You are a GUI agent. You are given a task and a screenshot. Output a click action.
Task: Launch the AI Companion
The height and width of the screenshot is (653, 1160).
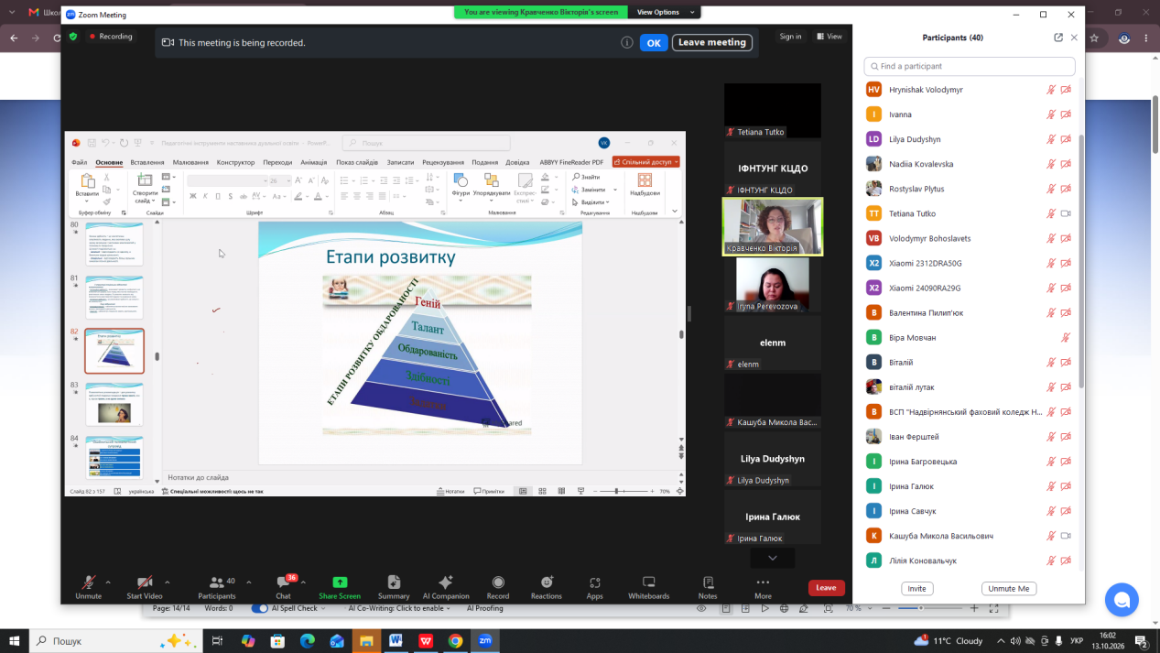pos(446,586)
